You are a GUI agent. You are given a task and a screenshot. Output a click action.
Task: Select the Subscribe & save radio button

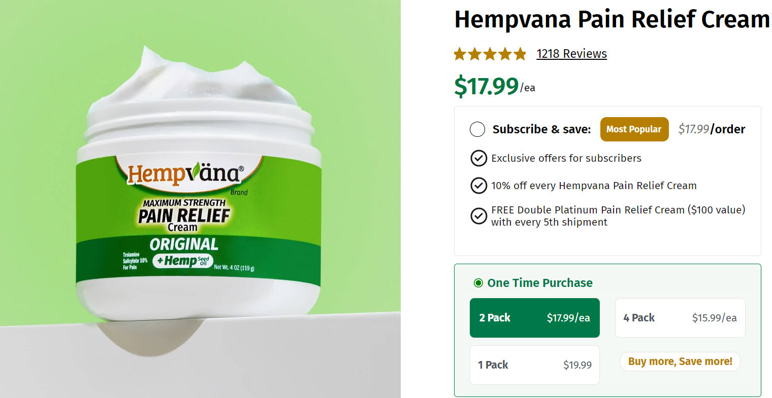[477, 129]
